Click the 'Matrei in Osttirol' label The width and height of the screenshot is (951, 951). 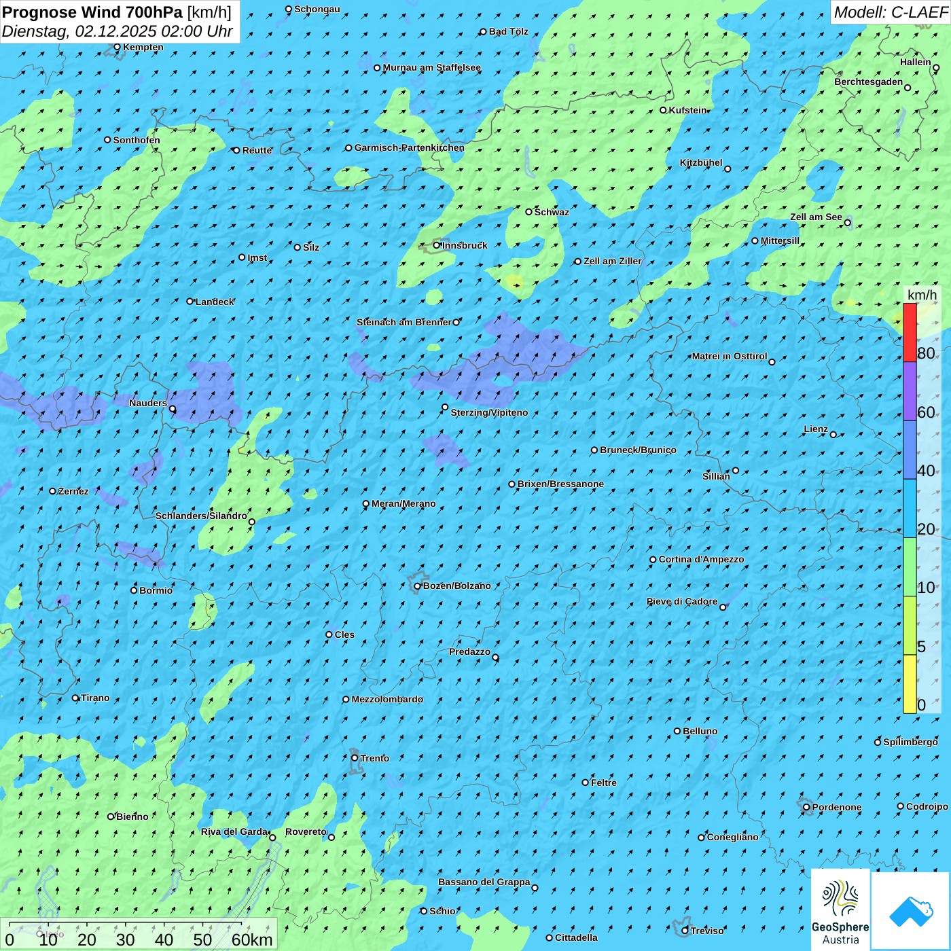(x=730, y=356)
